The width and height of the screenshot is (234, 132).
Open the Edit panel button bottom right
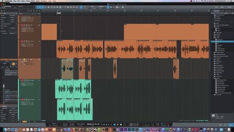(x=220, y=125)
